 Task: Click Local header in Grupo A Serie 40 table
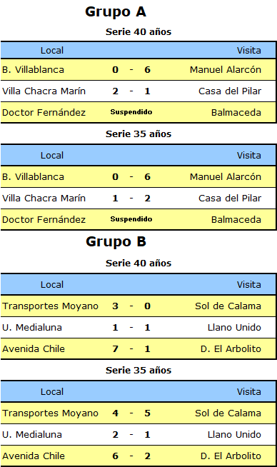tap(52, 50)
